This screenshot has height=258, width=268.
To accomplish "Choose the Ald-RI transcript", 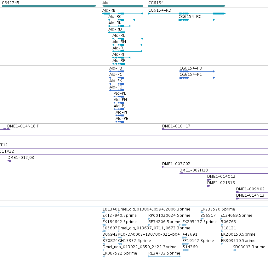I will pyautogui.click(x=121, y=58).
